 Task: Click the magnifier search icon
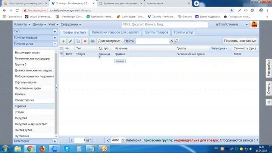point(177,41)
